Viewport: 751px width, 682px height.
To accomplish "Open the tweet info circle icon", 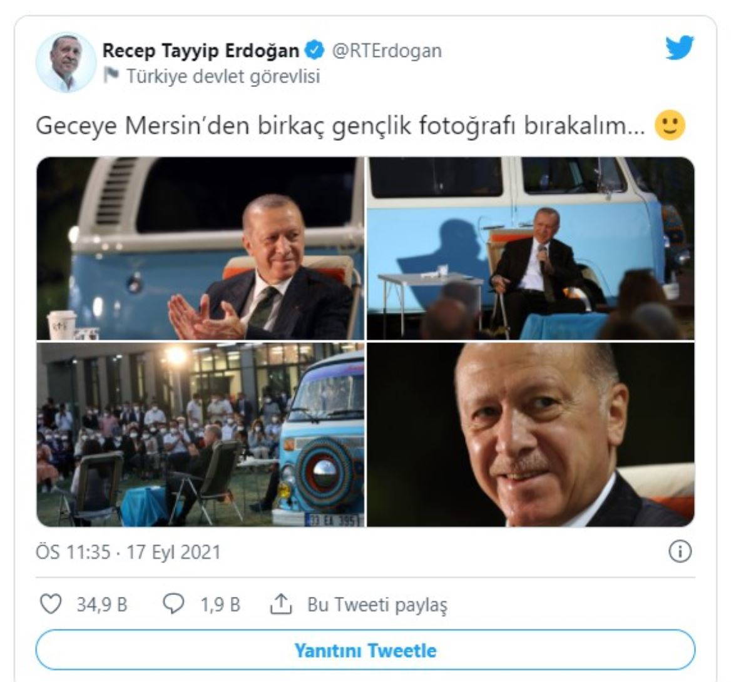I will 680,551.
